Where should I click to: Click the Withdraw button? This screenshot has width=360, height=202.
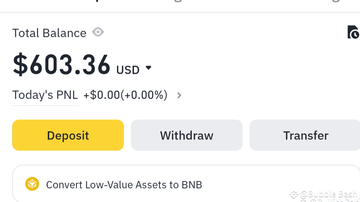point(187,135)
